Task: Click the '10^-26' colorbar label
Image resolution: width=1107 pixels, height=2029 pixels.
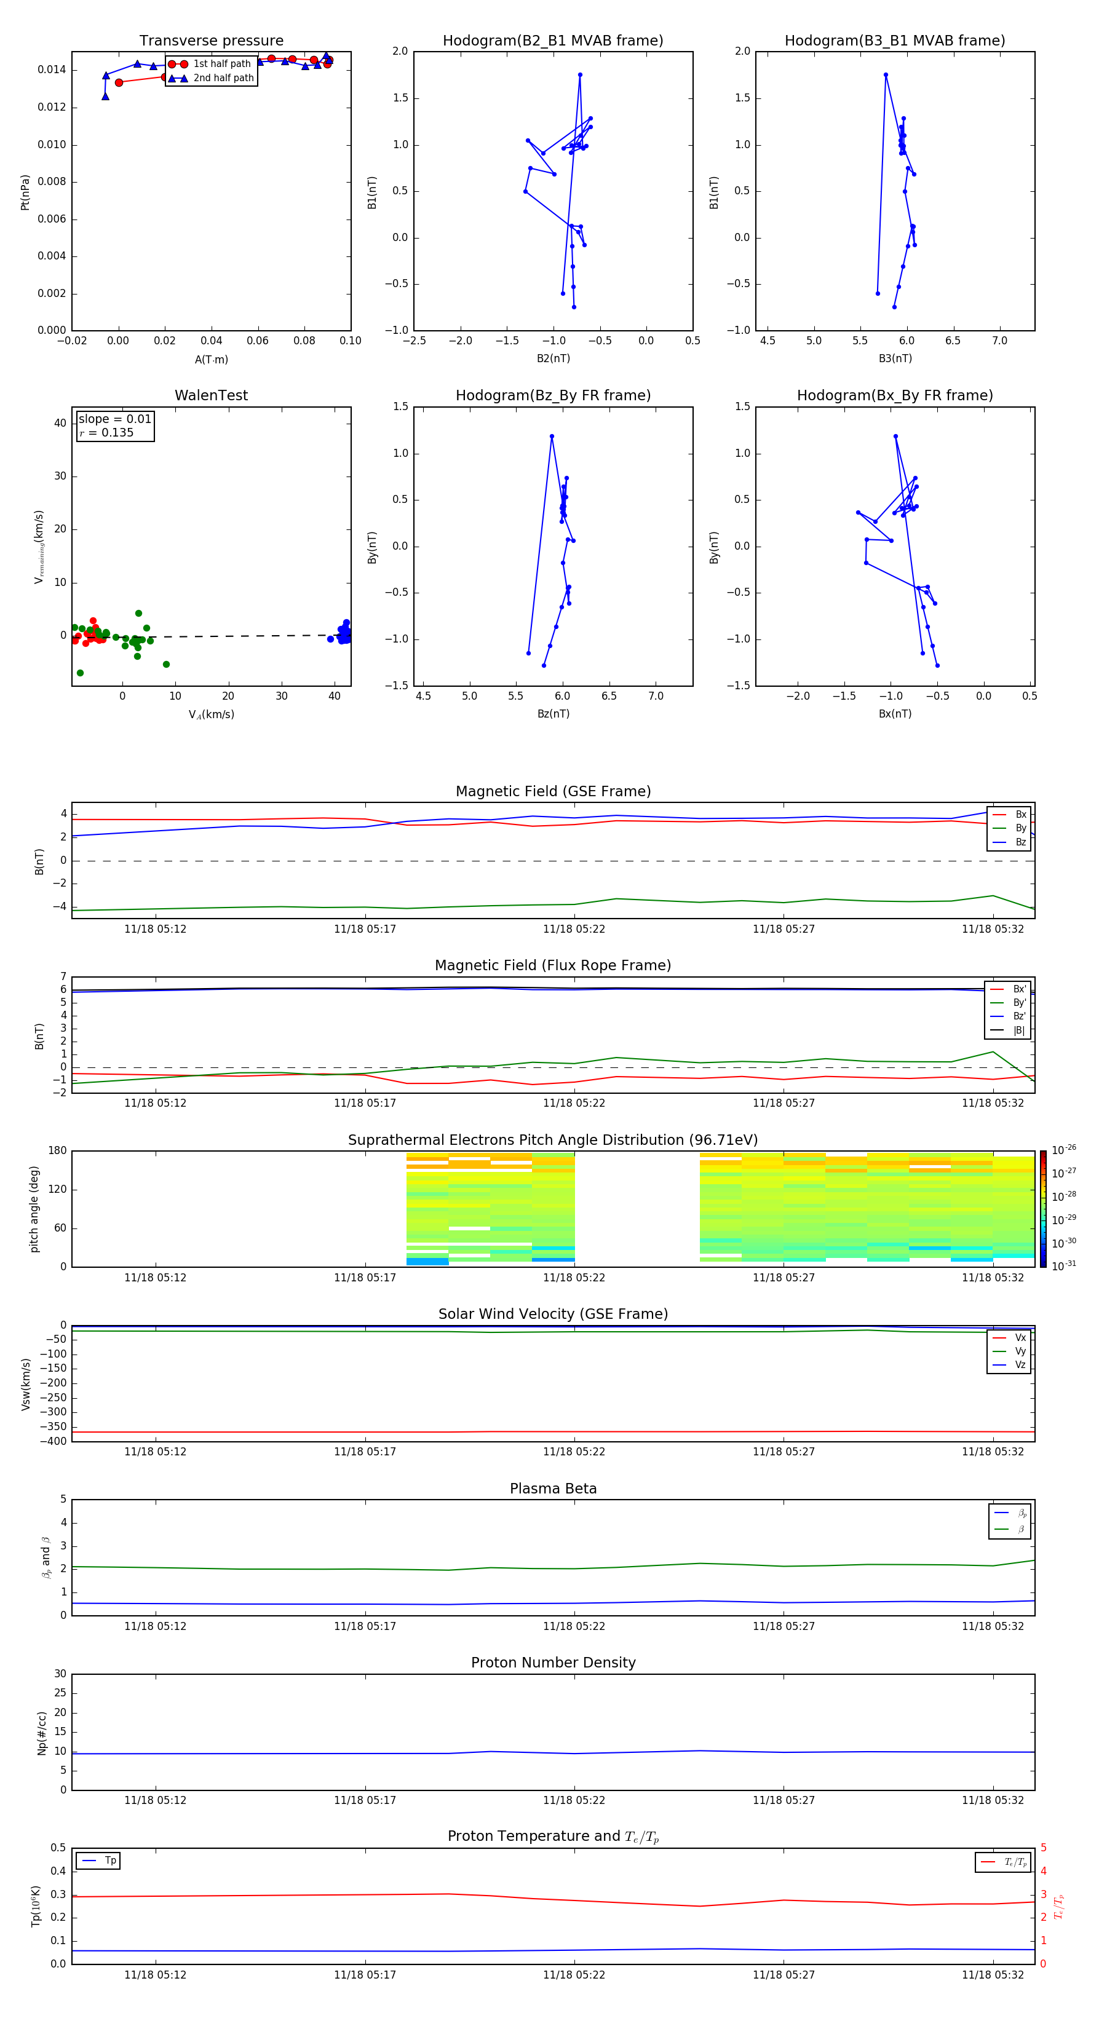Action: point(1064,1150)
